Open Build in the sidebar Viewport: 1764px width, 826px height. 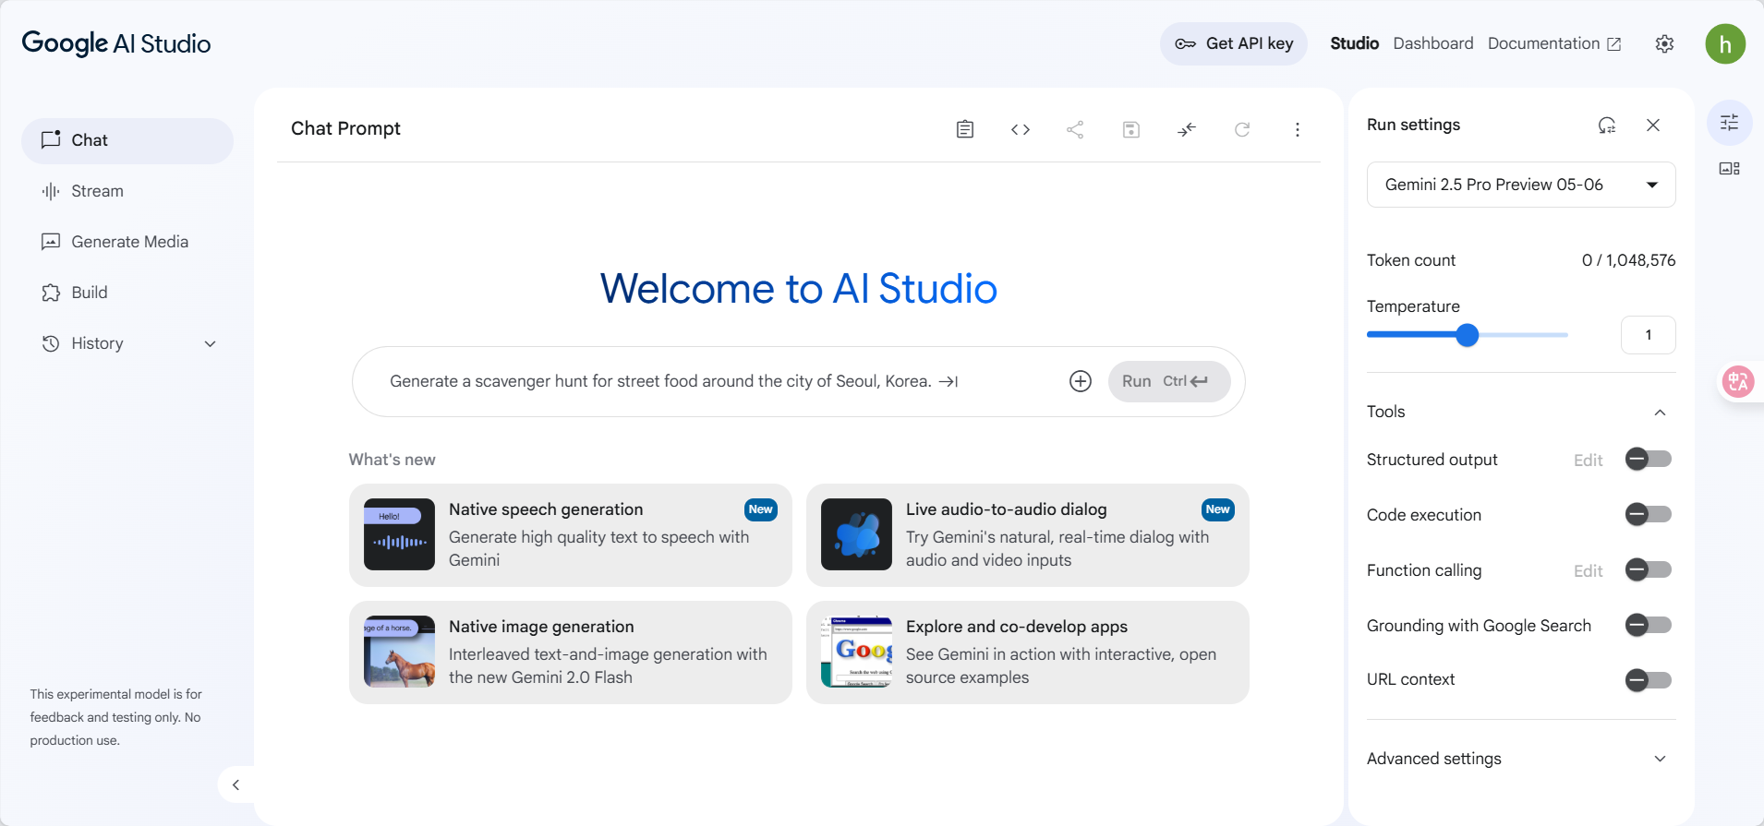(x=127, y=293)
